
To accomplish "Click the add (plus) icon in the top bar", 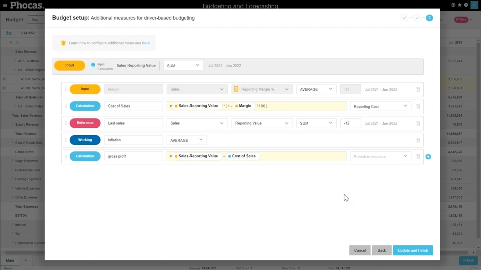I will tap(453, 5).
